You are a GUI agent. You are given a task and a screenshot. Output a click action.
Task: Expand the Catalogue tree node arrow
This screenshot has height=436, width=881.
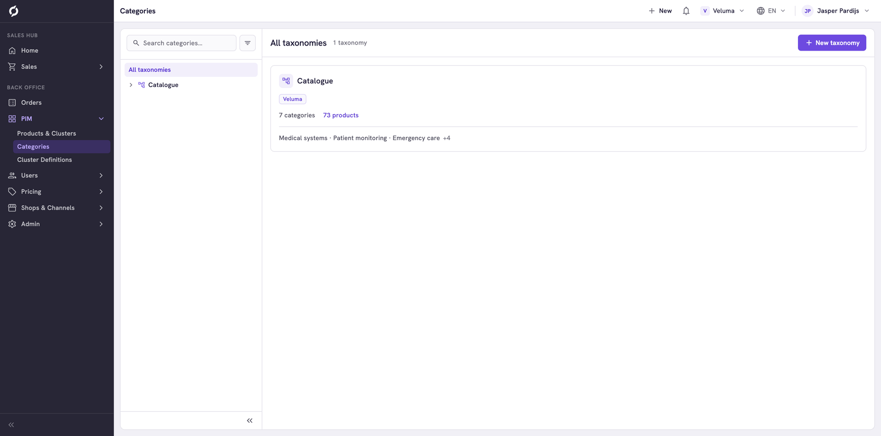[131, 85]
